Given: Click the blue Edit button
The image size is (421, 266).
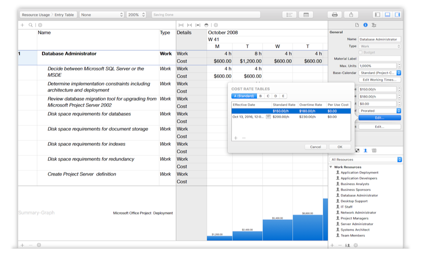Looking at the screenshot, I should coord(379,118).
